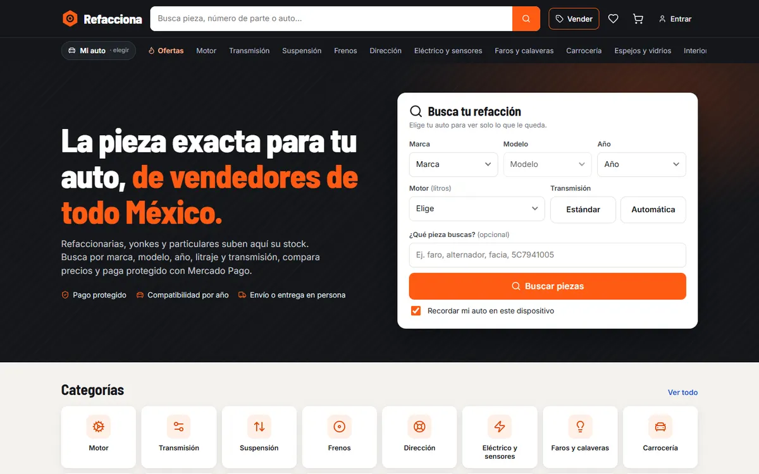Open the Motor category card label

[x=99, y=448]
